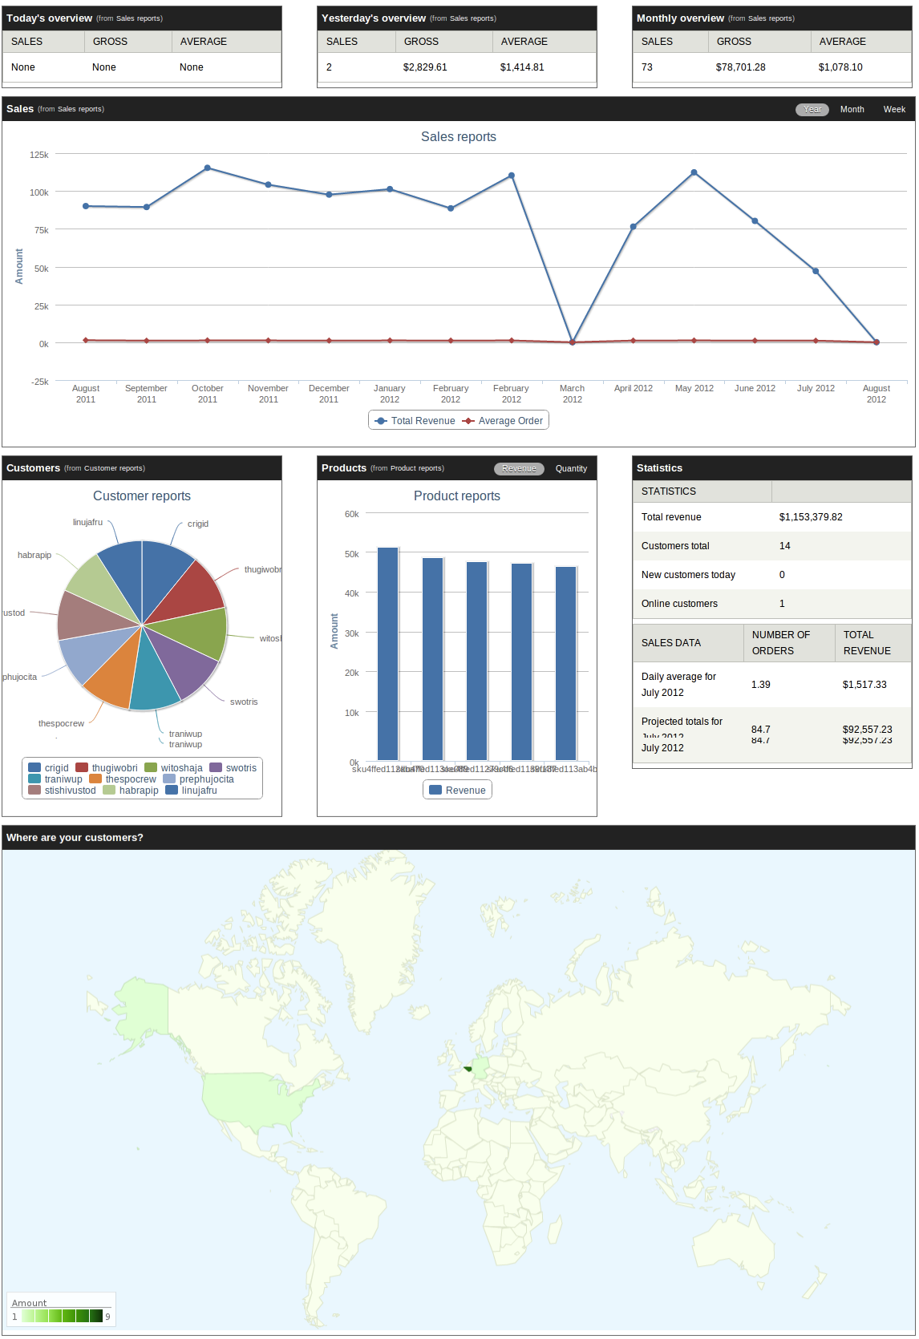
Task: Toggle Revenue series in product chart legend
Action: coord(457,790)
